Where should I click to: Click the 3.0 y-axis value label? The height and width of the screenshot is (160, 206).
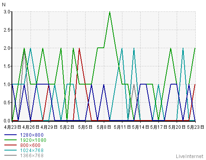[7, 12]
